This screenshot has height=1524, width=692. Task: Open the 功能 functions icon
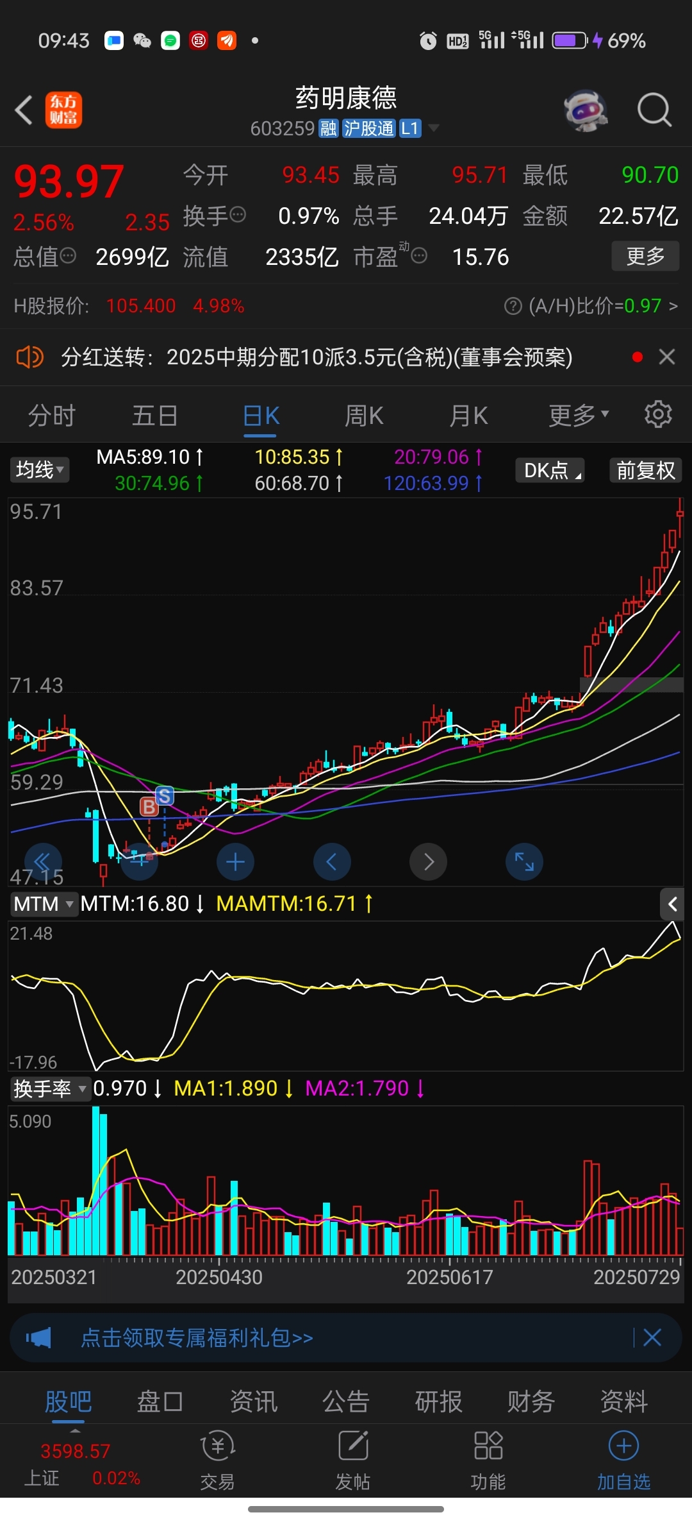(488, 1460)
